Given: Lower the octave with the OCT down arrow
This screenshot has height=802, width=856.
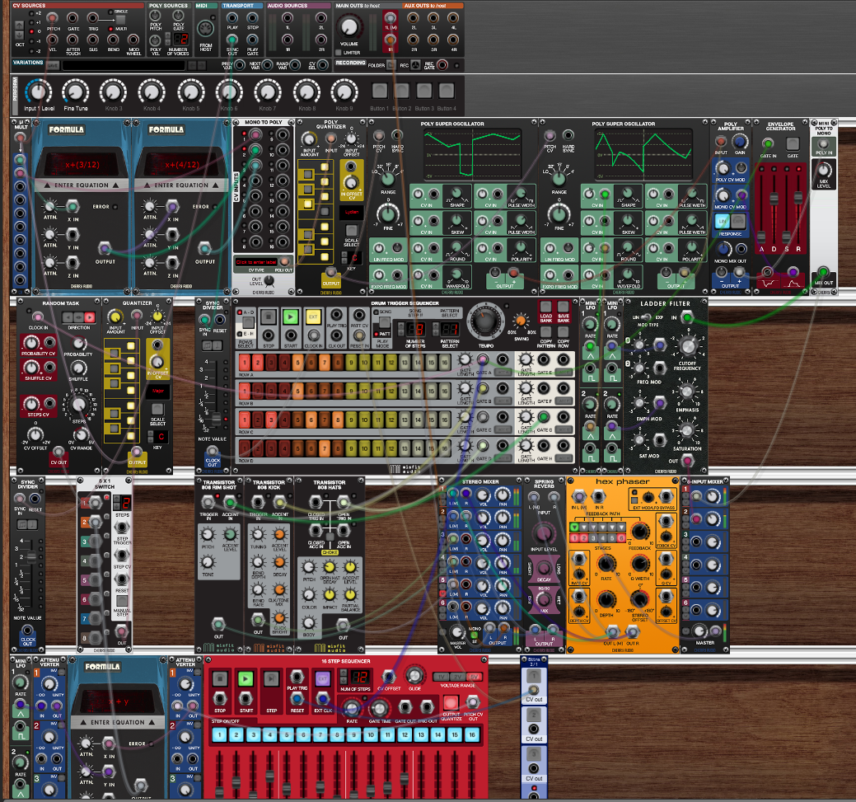Looking at the screenshot, I should coord(20,35).
